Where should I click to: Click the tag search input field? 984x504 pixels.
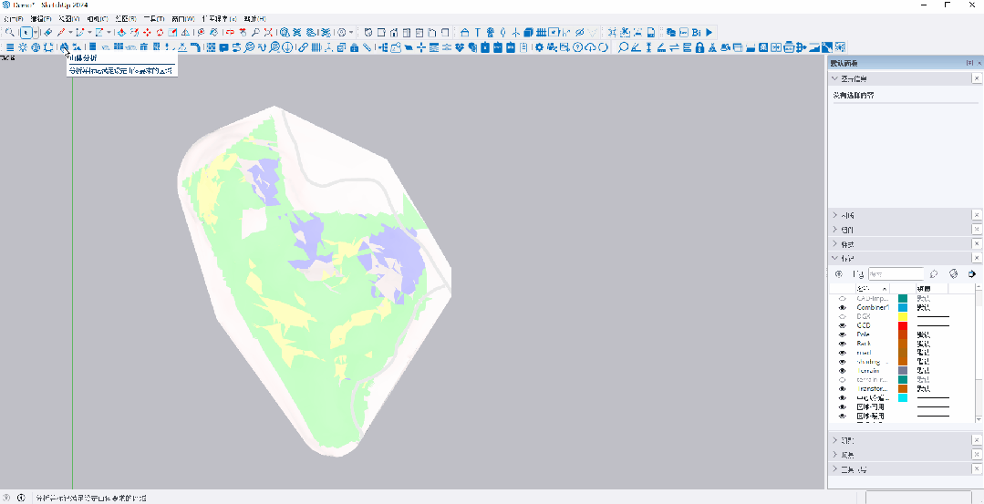point(896,273)
